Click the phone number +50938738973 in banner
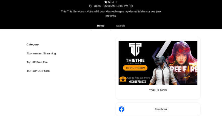The height and width of the screenshot is (116, 222). tap(137, 82)
